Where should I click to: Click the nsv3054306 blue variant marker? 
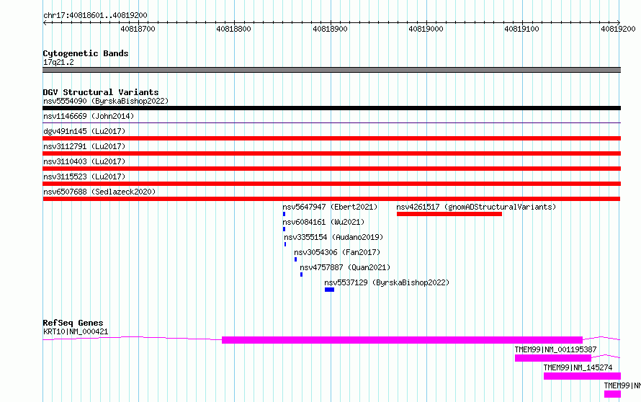click(x=295, y=259)
